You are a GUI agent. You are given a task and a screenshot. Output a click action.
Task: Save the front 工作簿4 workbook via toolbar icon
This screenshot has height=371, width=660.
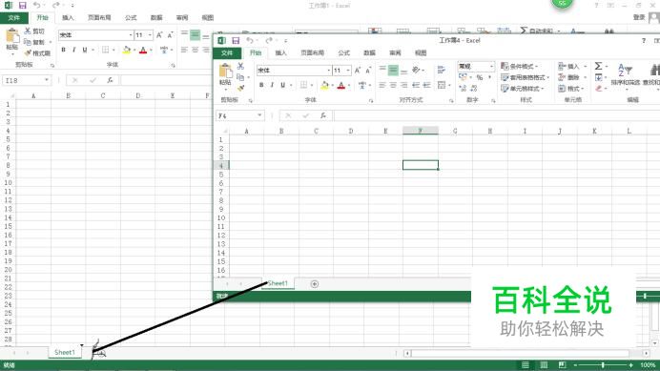pyautogui.click(x=236, y=40)
